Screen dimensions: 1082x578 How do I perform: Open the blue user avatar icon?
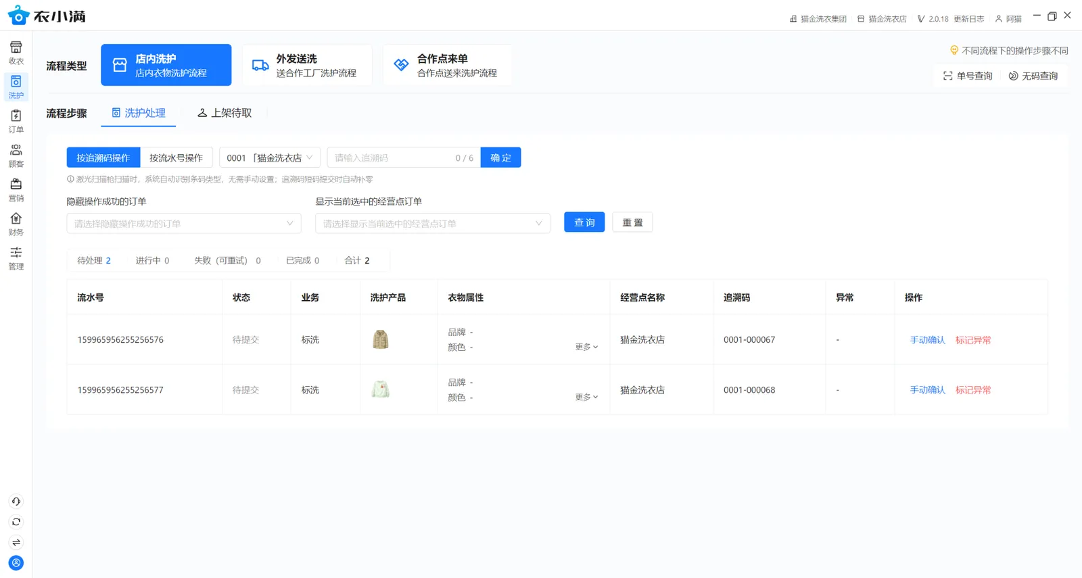click(16, 563)
